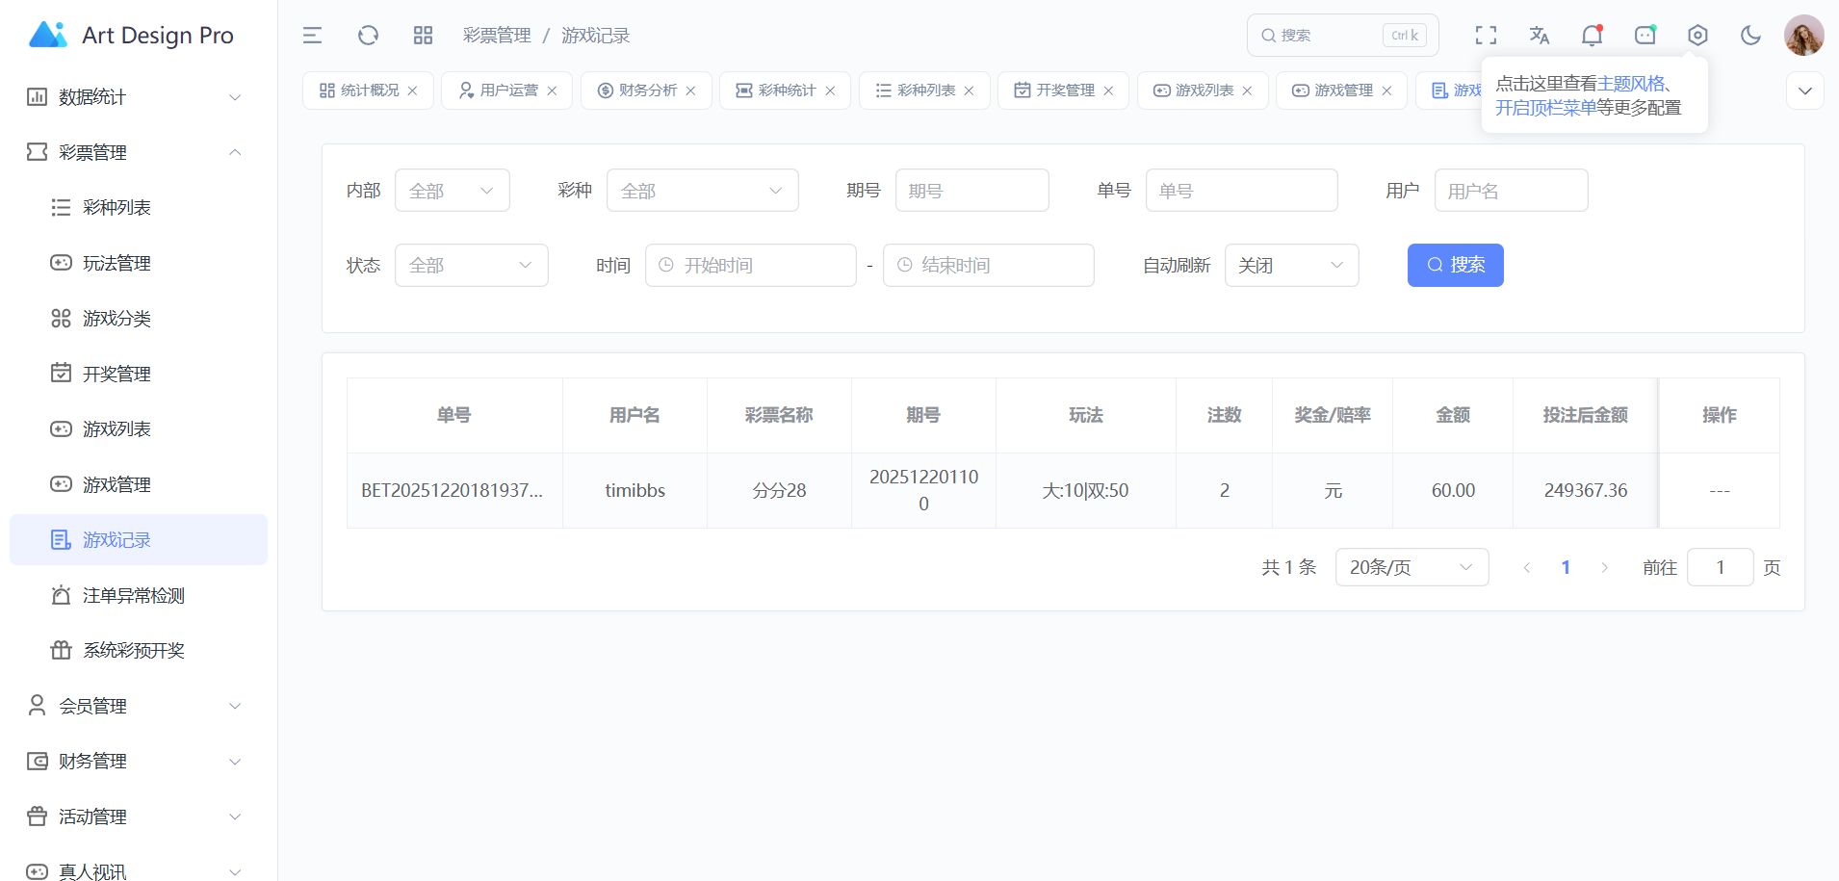Screen dimensions: 1839x881
Task: Click the page refresh icon
Action: [x=368, y=36]
